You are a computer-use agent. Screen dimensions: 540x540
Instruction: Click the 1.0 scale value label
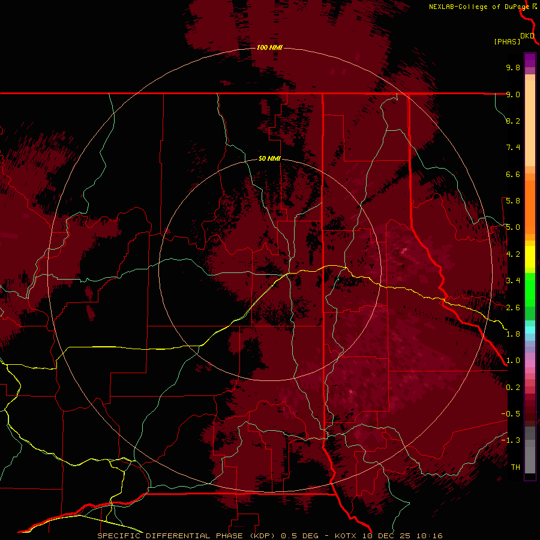pyautogui.click(x=513, y=361)
